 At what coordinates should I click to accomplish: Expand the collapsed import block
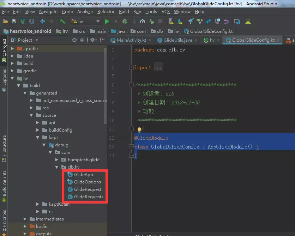pos(131,67)
